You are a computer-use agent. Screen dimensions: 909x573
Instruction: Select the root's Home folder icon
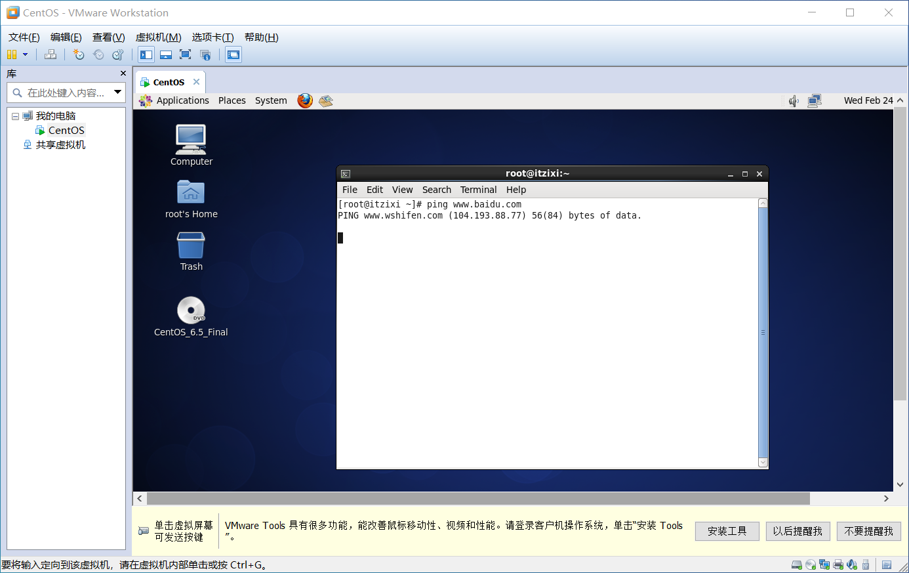(192, 199)
